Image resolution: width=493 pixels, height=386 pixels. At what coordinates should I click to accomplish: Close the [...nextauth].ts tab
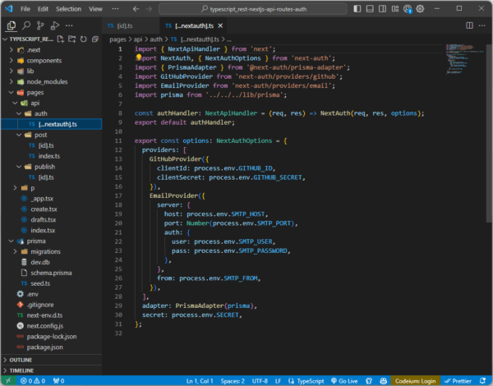click(220, 25)
